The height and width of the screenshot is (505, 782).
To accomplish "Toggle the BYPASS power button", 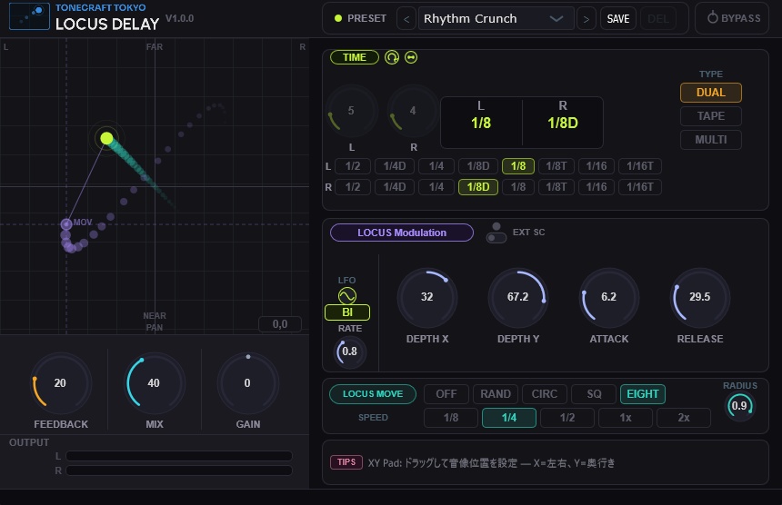I will point(734,18).
